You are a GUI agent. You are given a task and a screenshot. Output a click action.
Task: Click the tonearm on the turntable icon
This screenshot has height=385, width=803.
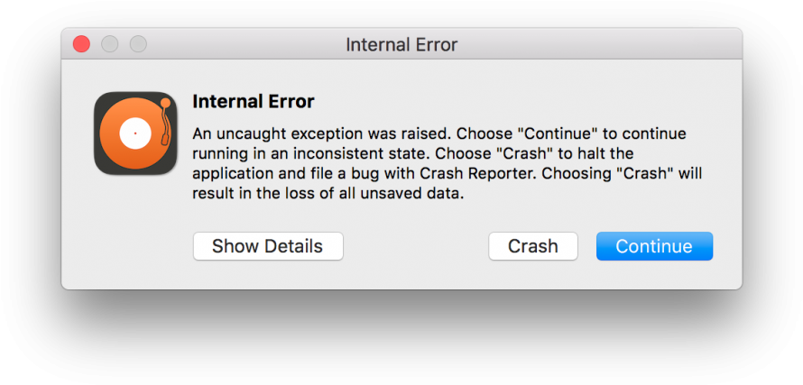[165, 122]
